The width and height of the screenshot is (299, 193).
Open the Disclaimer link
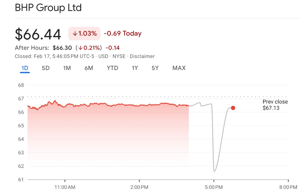point(142,56)
